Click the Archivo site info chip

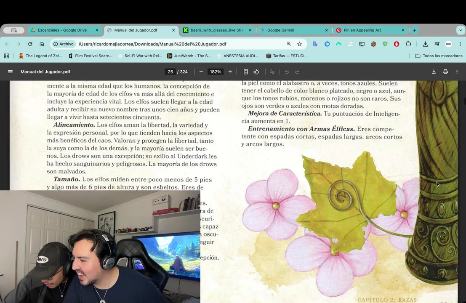pos(63,44)
